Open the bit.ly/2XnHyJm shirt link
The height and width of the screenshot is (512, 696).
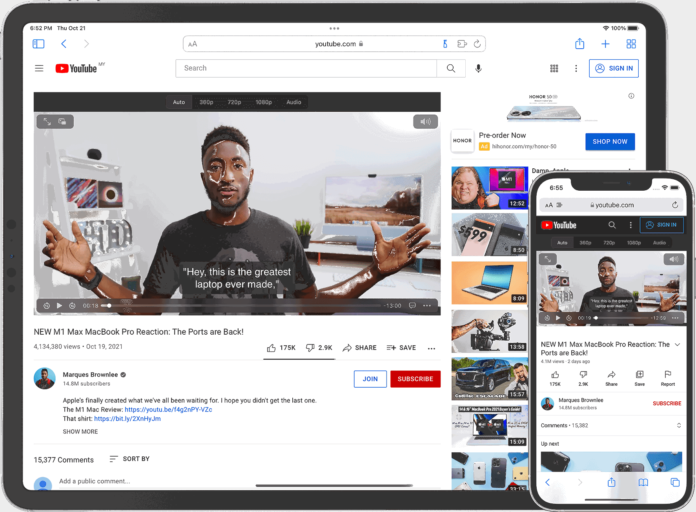128,419
